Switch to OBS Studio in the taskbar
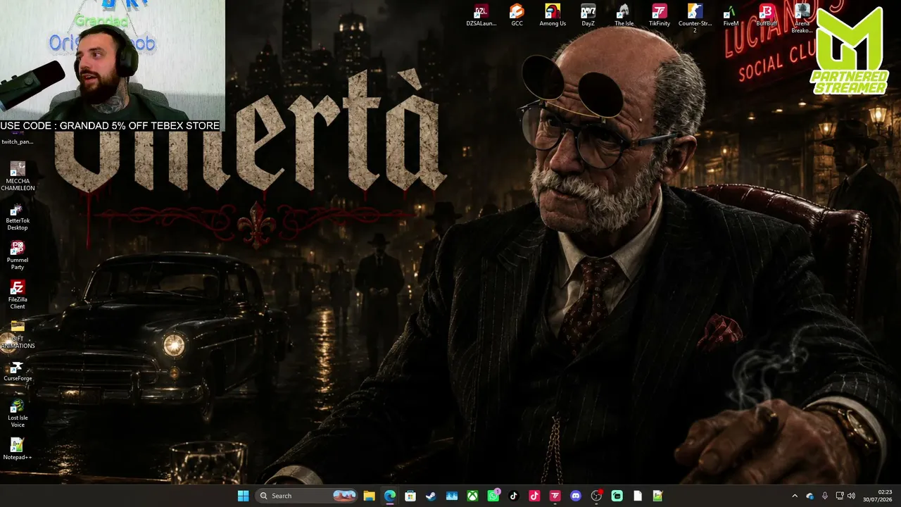Screen dimensions: 901x507 [x=596, y=496]
